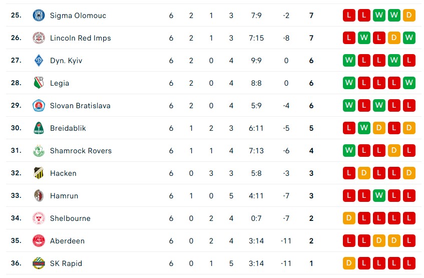This screenshot has height=278, width=424.
Task: Click the Hacken club badge
Action: tap(39, 173)
